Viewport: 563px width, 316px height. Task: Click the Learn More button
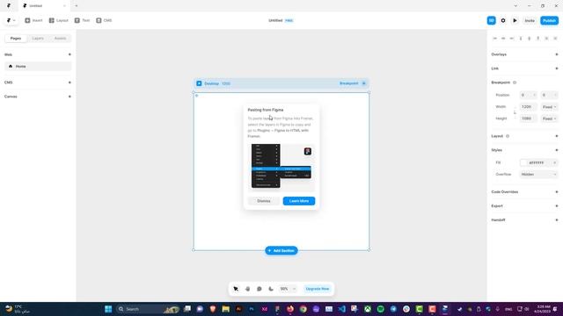299,201
